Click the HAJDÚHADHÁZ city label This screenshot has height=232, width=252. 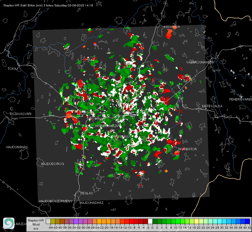pyautogui.click(x=92, y=203)
